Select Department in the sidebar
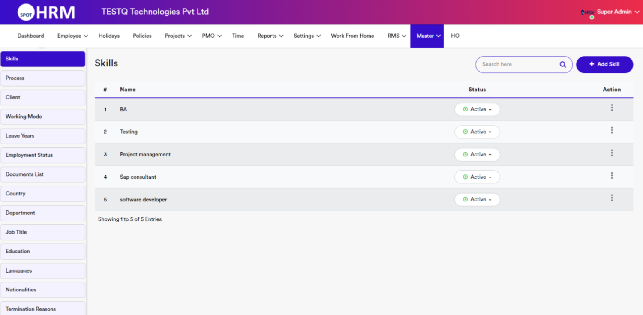This screenshot has width=643, height=315. 43,213
